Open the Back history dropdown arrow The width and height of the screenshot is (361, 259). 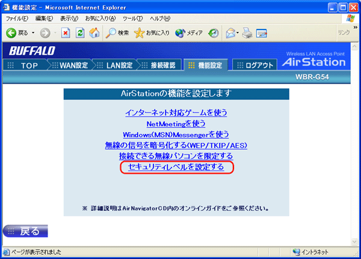[33, 33]
